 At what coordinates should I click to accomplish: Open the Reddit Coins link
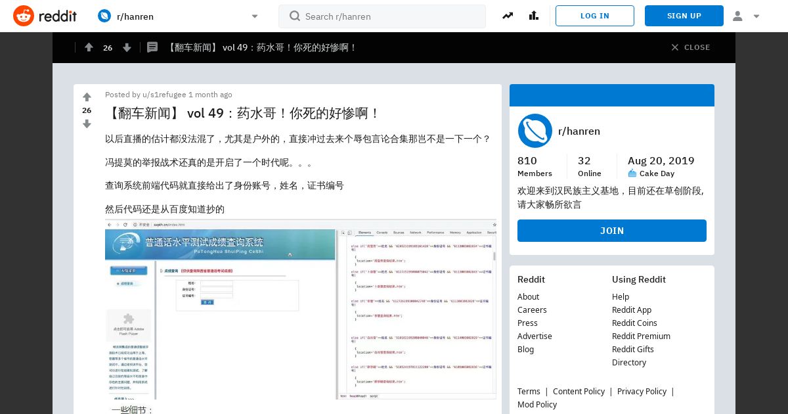click(634, 323)
